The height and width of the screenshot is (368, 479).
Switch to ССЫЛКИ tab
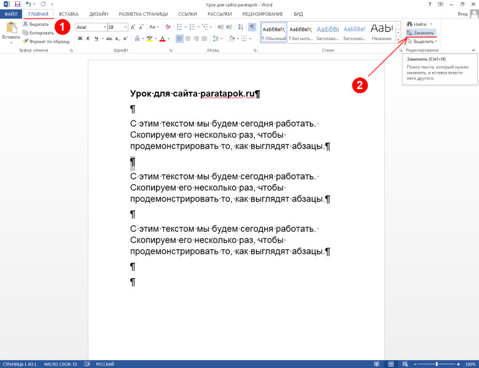[x=187, y=14]
